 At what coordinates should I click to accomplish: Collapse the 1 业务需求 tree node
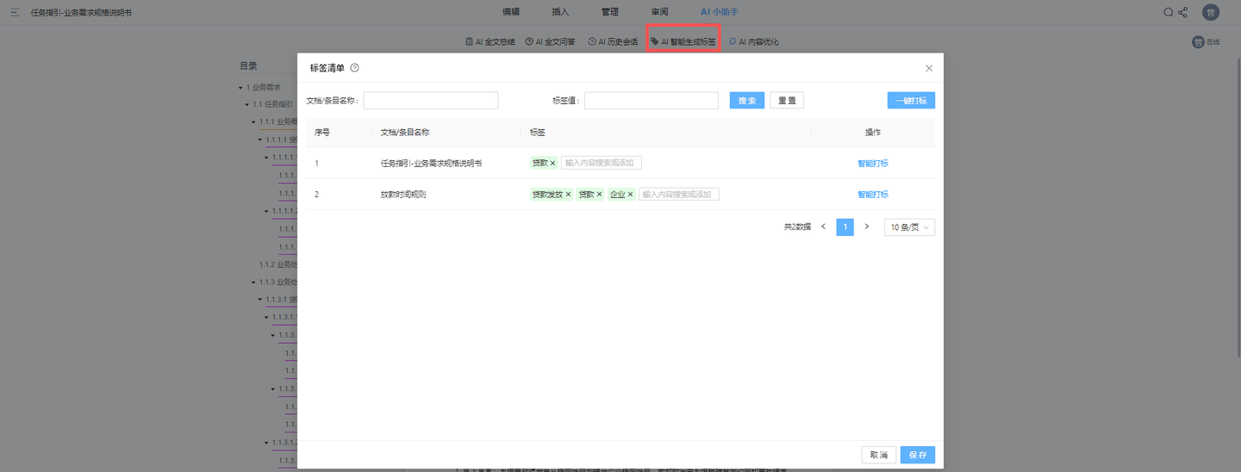click(x=240, y=88)
